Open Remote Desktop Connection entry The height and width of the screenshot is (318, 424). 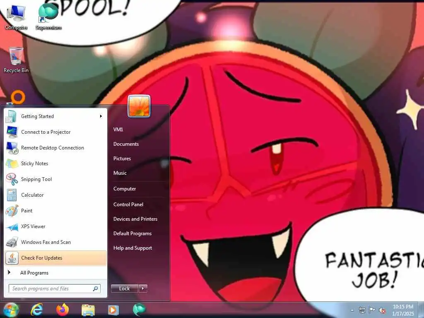tap(55, 148)
